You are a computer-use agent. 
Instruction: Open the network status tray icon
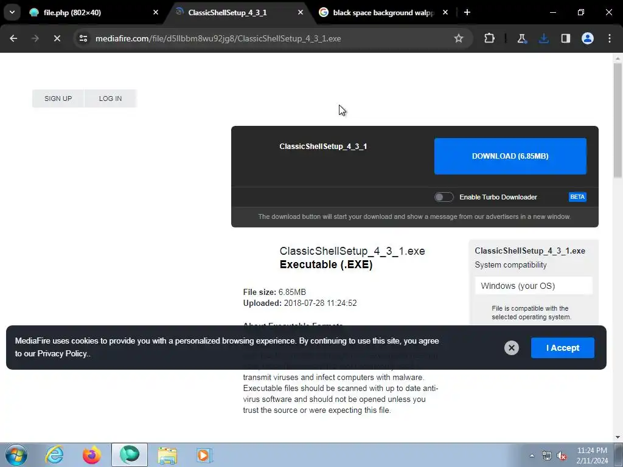tap(547, 456)
